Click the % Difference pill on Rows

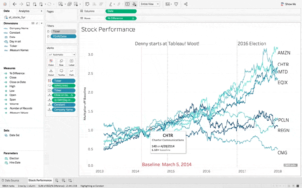point(121,18)
